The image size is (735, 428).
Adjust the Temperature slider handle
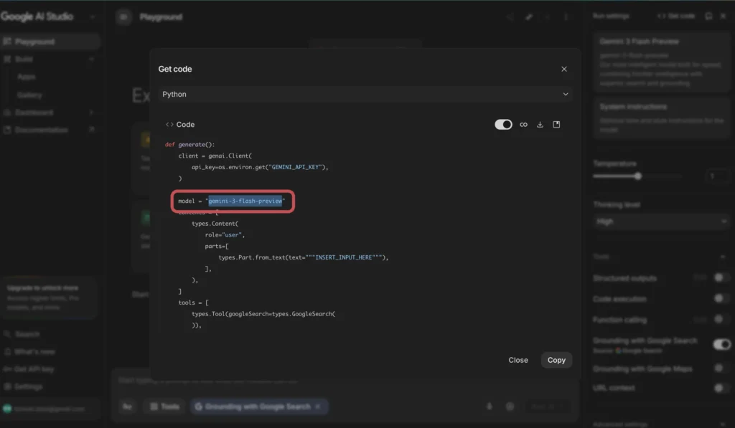click(x=637, y=176)
